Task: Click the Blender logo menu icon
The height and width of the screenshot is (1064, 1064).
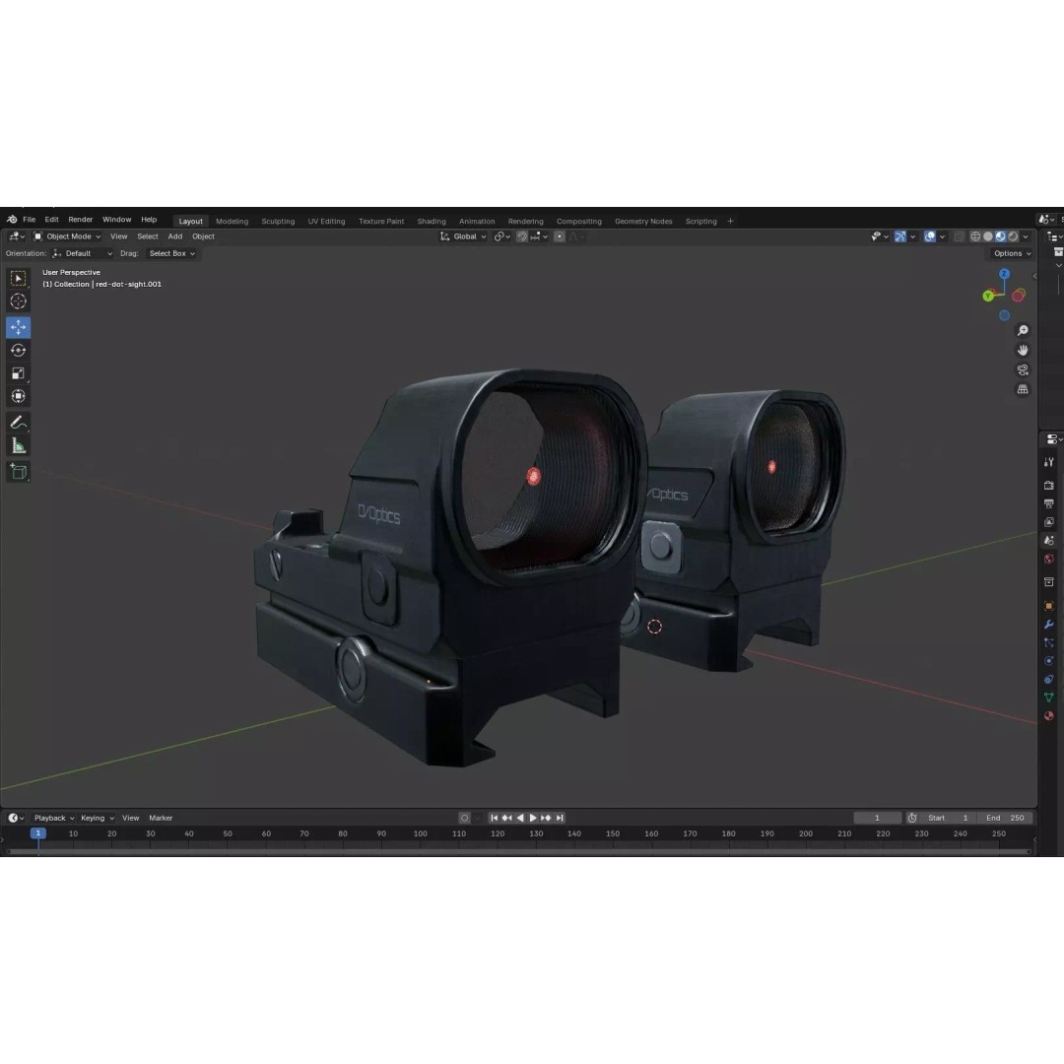Action: coord(12,219)
